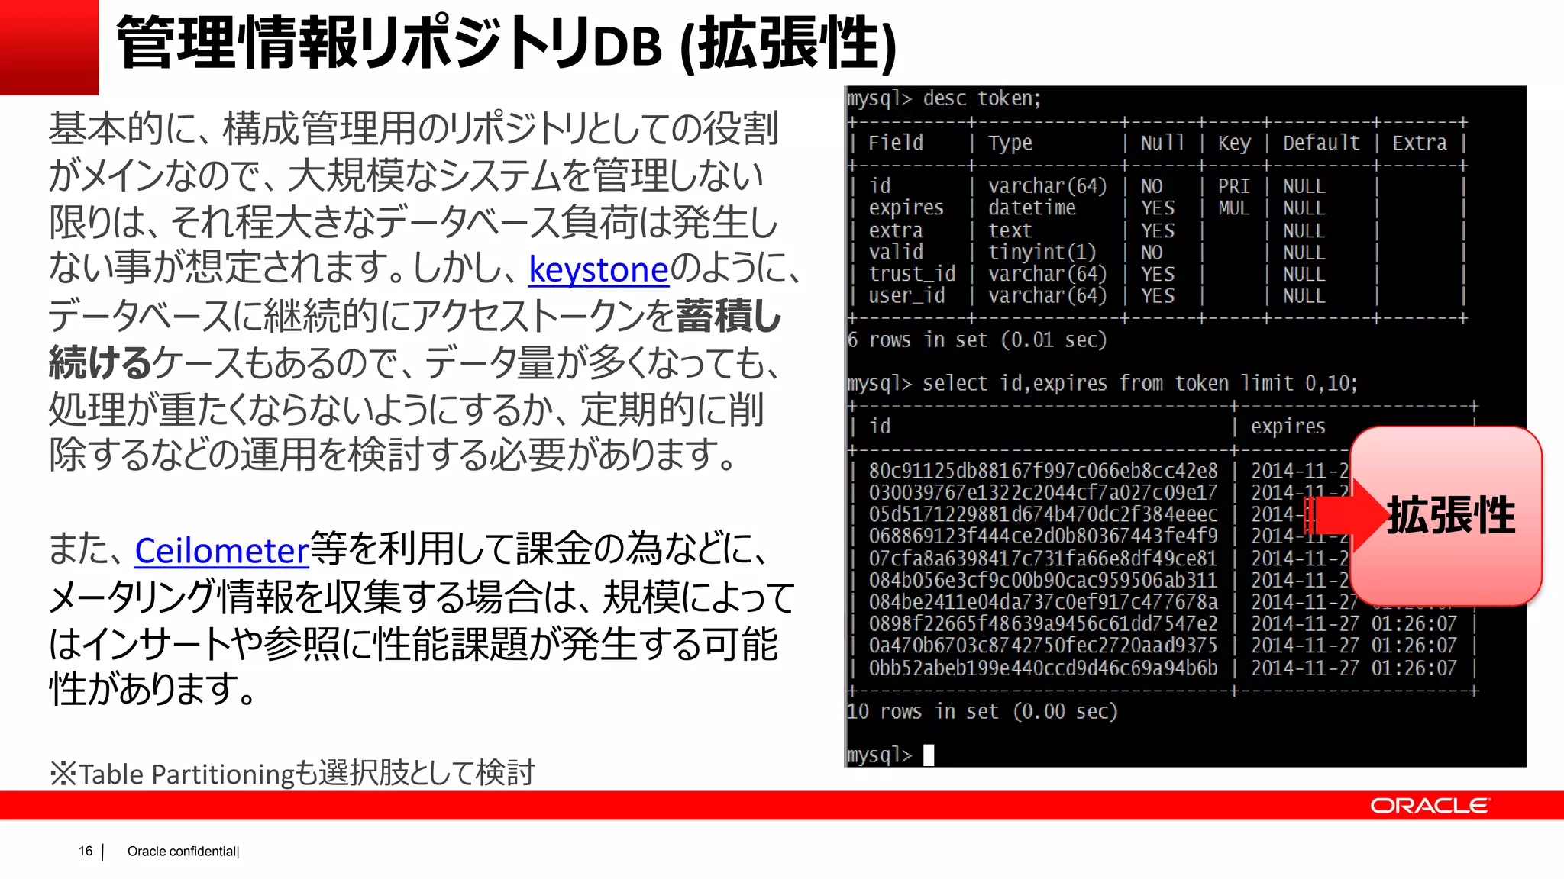
Task: Open the Ceilometer hyperlink
Action: (x=221, y=550)
